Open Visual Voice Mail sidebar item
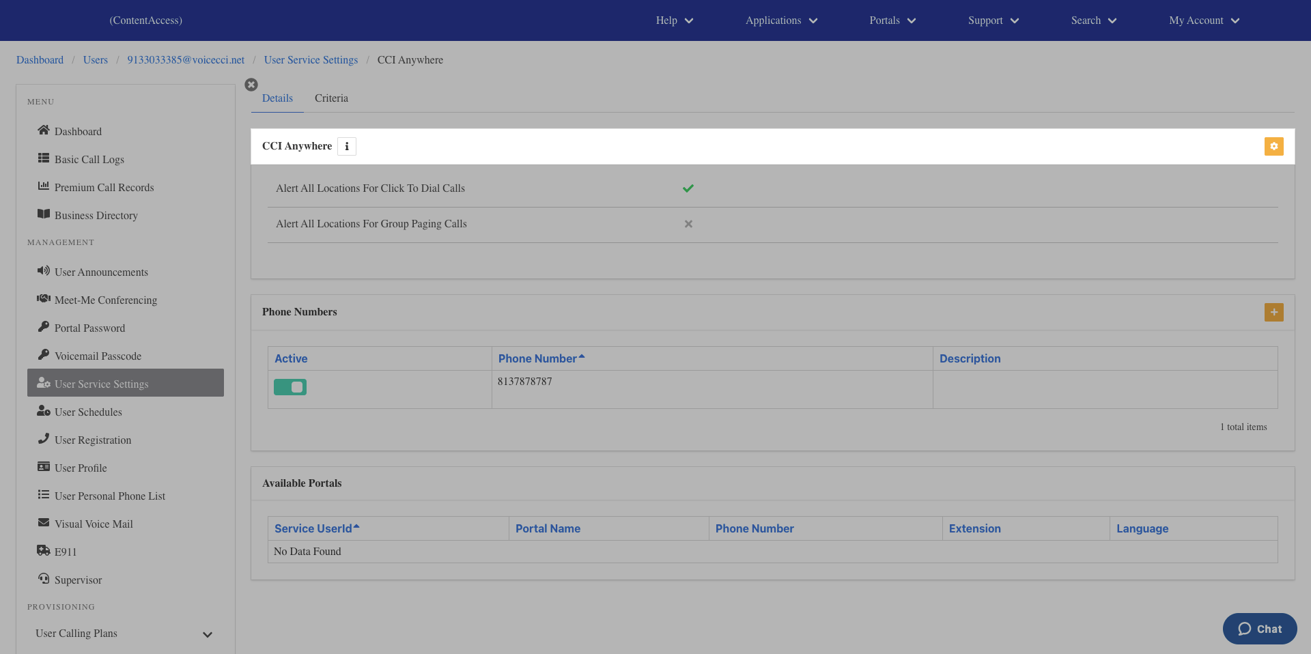The height and width of the screenshot is (654, 1311). pyautogui.click(x=94, y=524)
